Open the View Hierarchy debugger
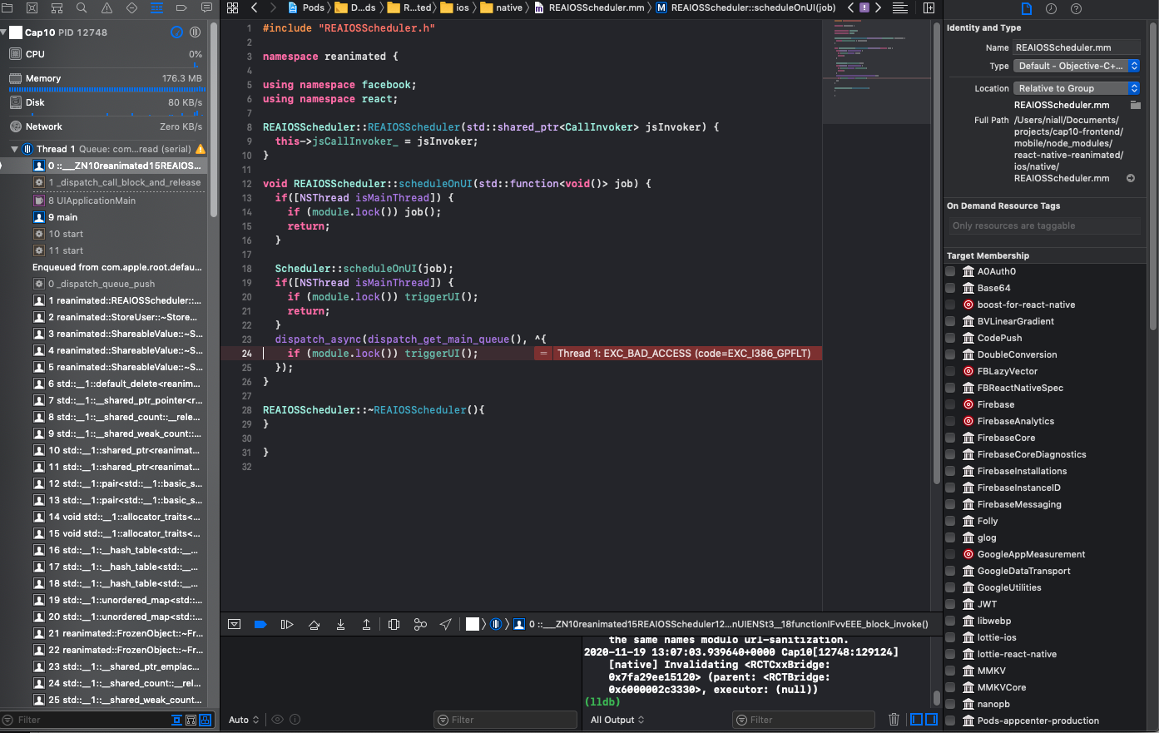Viewport: 1159px width, 733px height. 394,623
